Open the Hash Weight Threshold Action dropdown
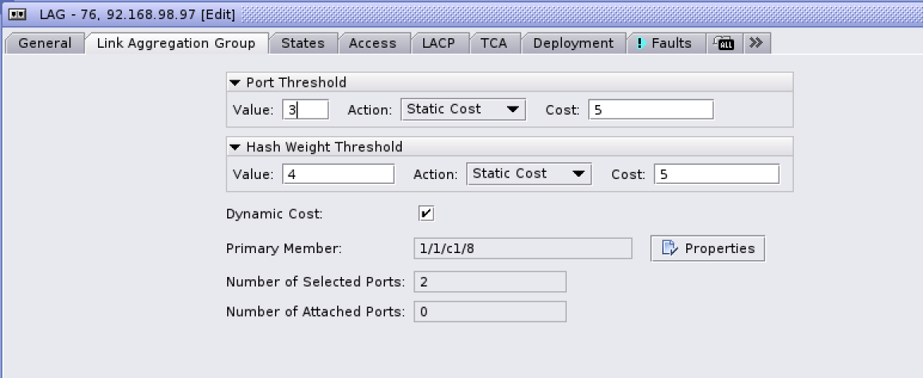Screen dimensions: 923x378 (528, 174)
